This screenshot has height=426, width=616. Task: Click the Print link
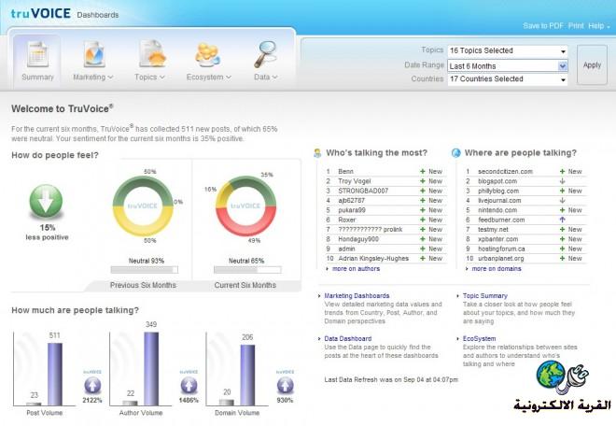click(576, 26)
